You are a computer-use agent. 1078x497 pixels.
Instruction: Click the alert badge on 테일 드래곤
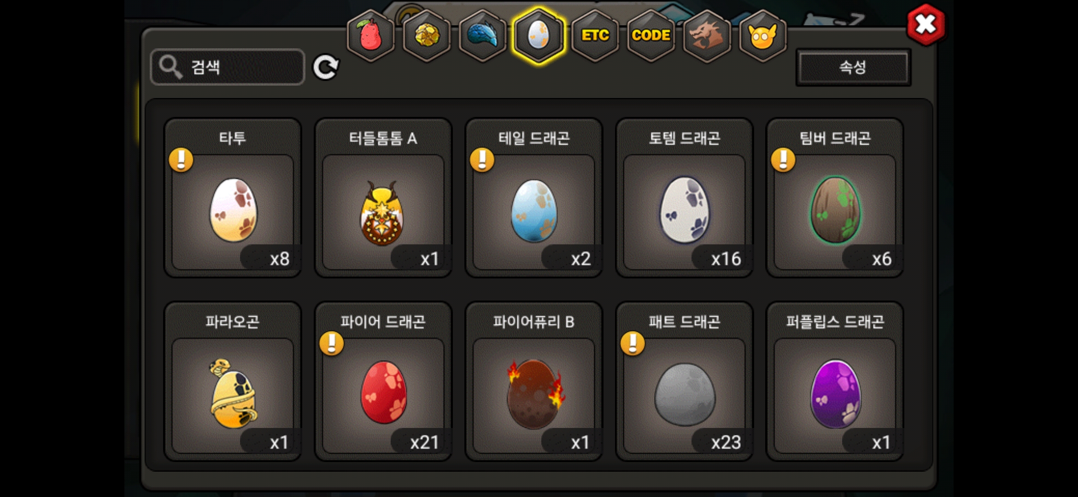tap(482, 160)
